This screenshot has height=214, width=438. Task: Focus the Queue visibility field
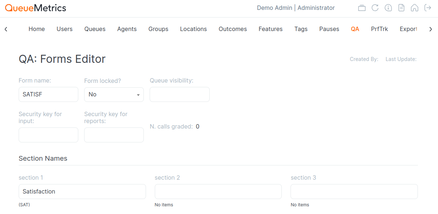179,95
